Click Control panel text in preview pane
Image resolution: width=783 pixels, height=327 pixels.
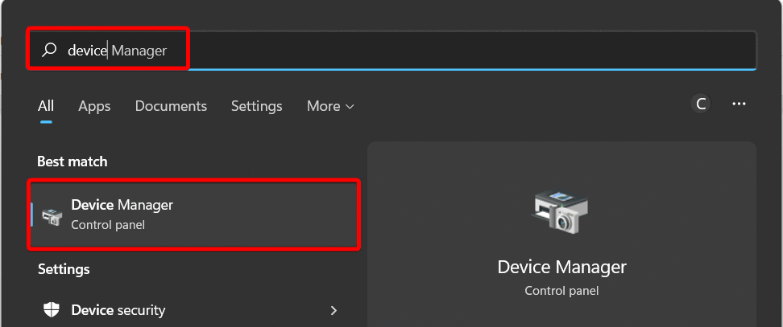click(x=561, y=291)
